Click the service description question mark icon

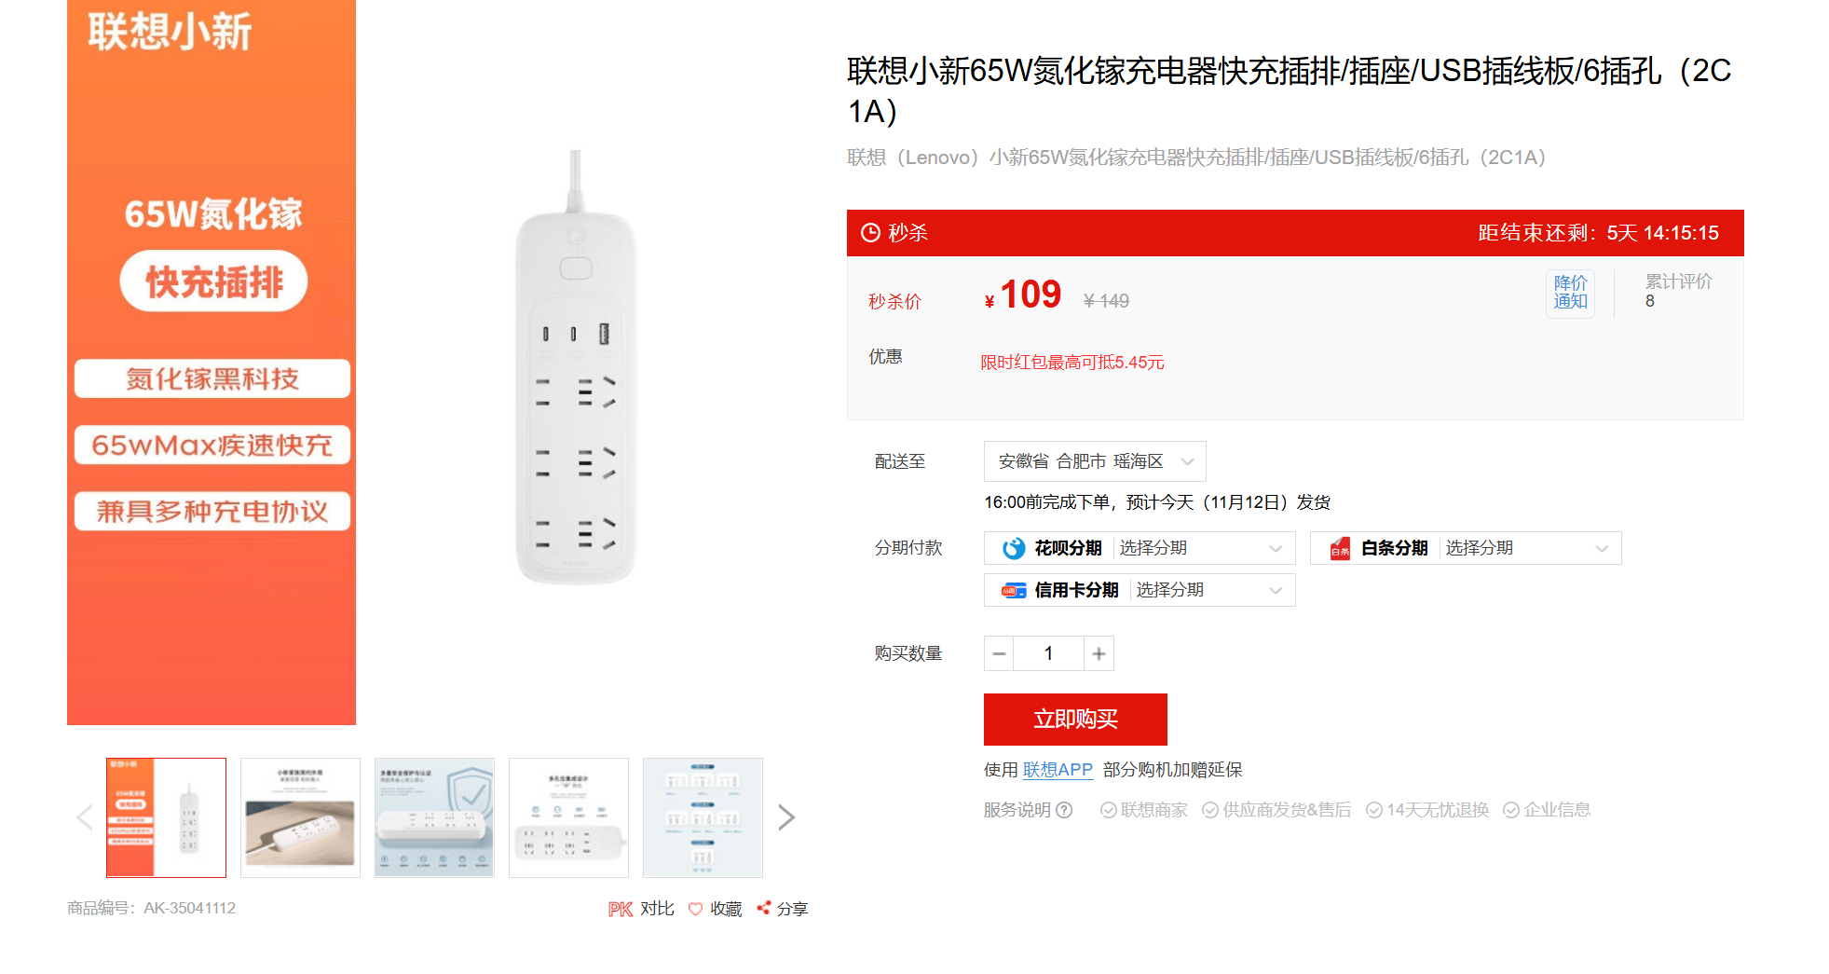pyautogui.click(x=1064, y=810)
